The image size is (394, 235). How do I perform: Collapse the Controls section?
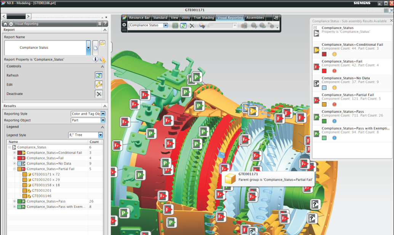pyautogui.click(x=102, y=66)
